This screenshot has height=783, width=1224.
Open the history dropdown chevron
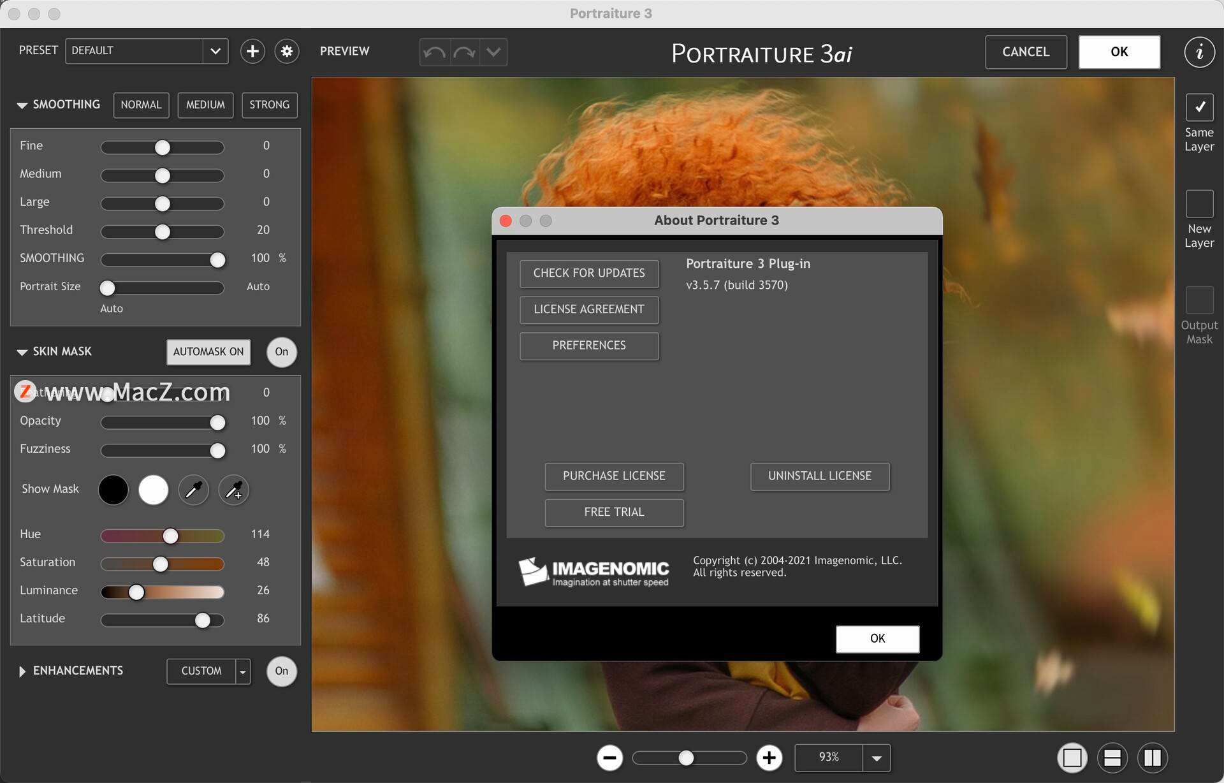coord(493,52)
